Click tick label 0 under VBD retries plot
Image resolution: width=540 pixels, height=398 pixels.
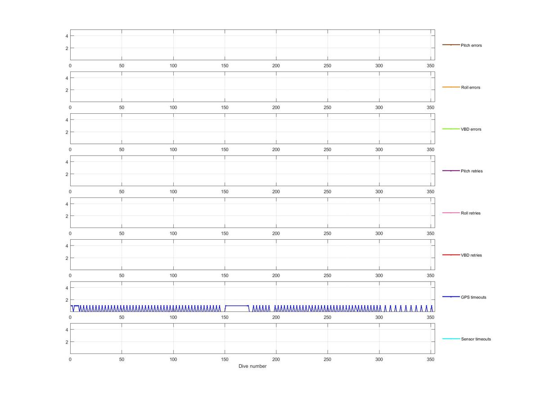point(70,276)
